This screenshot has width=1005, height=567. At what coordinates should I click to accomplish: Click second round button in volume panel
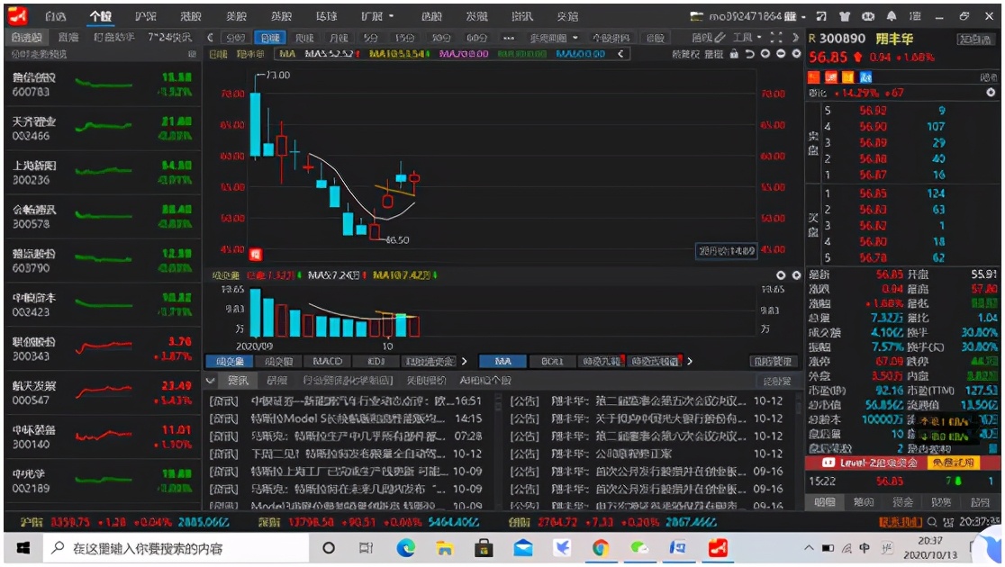tap(796, 274)
